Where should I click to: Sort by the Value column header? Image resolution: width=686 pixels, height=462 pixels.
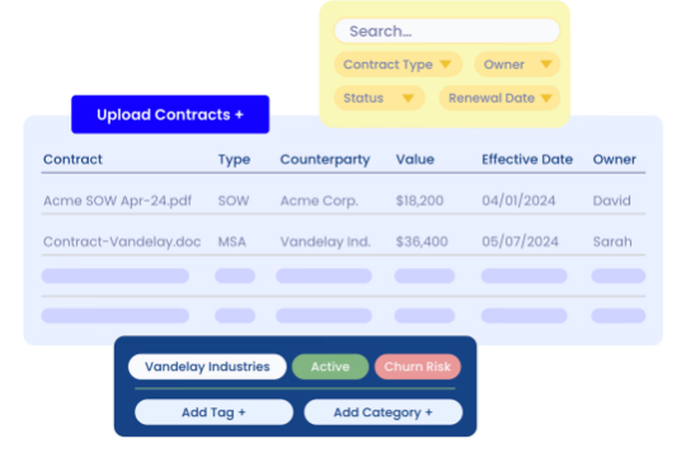point(414,160)
